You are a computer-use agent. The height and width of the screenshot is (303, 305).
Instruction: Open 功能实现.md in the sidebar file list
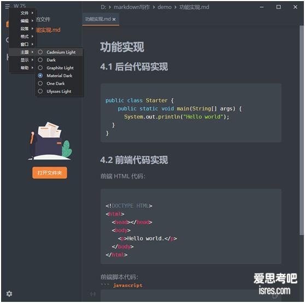48,30
